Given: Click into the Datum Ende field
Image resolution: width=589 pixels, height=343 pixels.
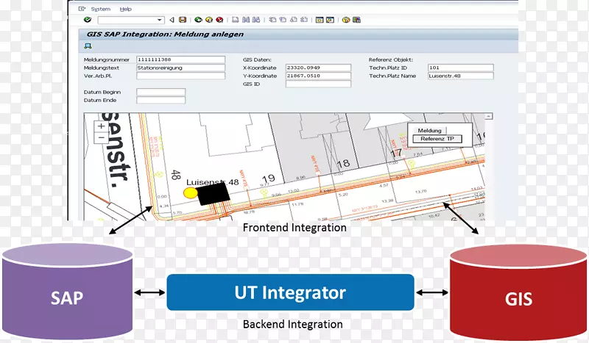Looking at the screenshot, I should tap(161, 100).
